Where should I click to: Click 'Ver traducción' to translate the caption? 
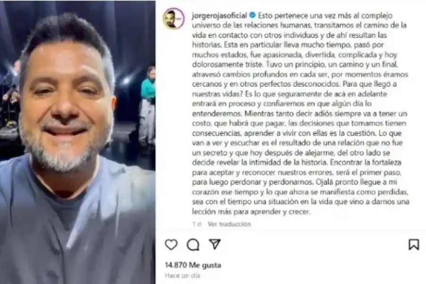[x=229, y=224]
